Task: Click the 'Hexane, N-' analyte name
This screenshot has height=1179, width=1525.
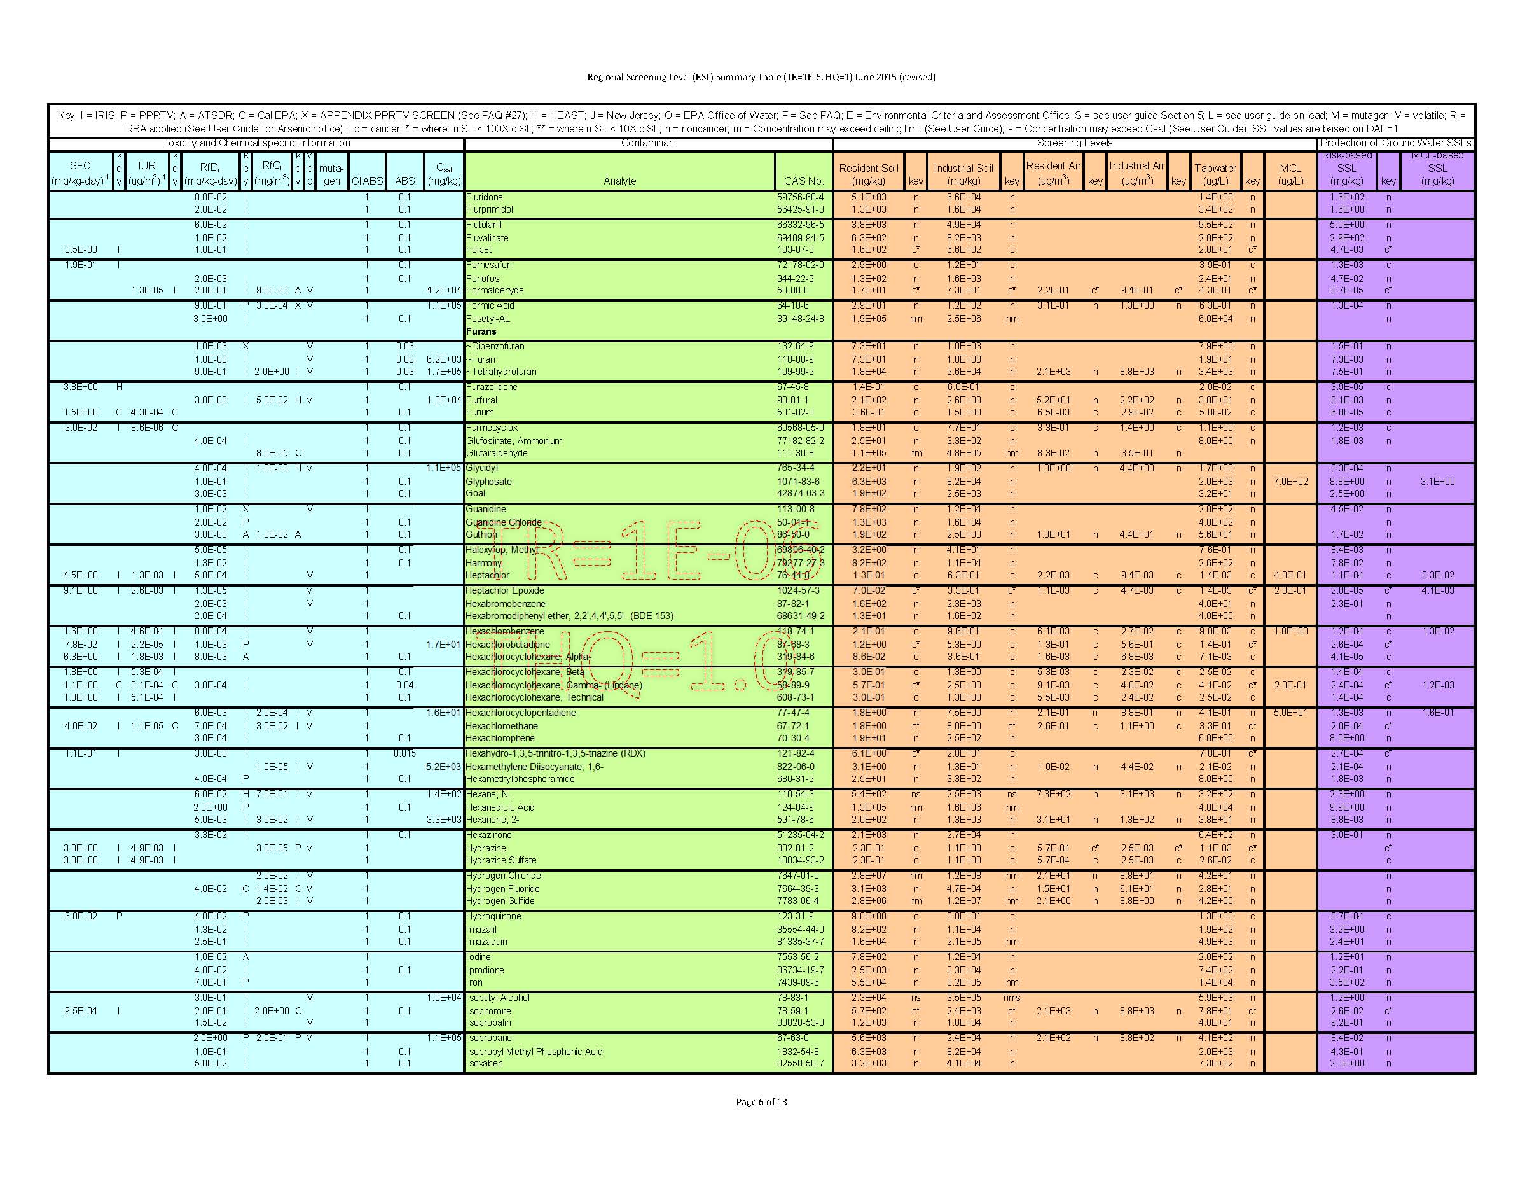Action: 488,794
